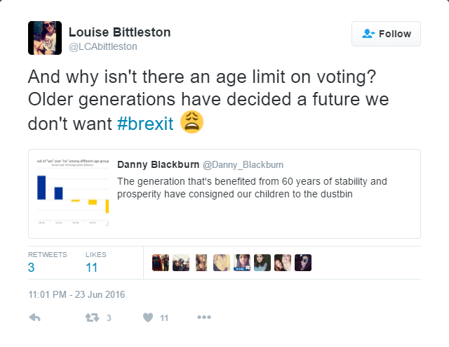The height and width of the screenshot is (347, 449).
Task: Open quoted tweet's bar chart thumbnail
Action: point(73,192)
